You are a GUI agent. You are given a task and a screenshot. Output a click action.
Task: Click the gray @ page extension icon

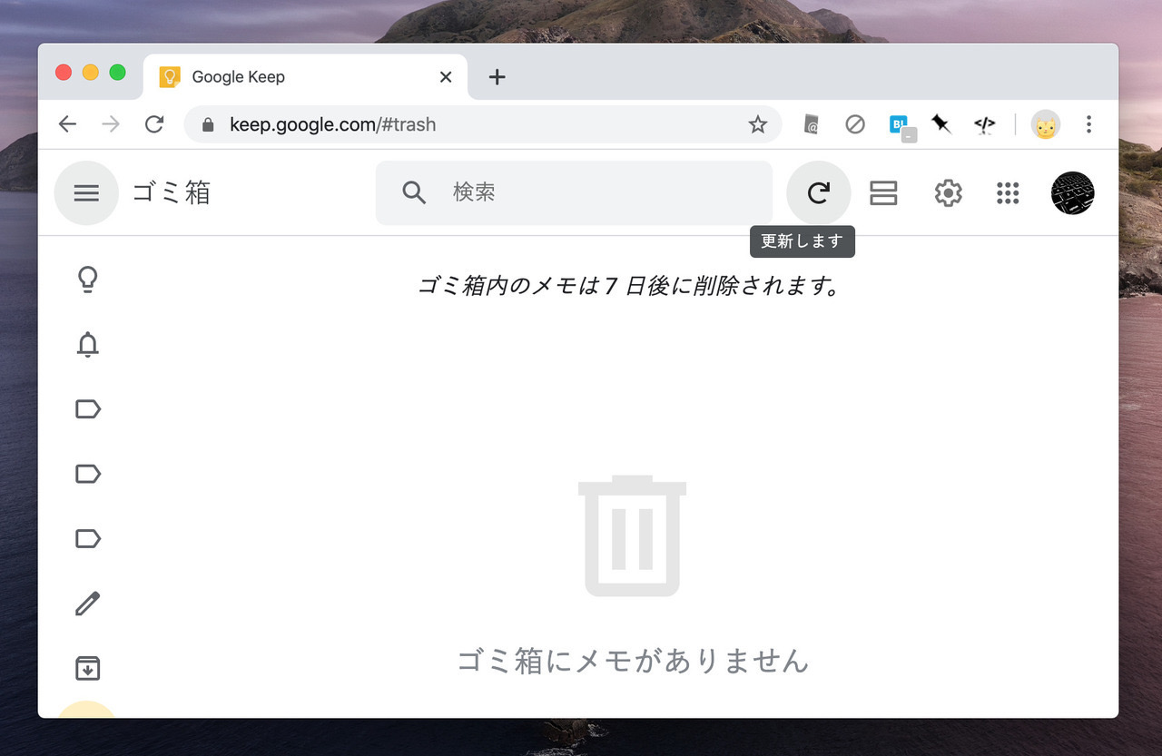click(812, 124)
